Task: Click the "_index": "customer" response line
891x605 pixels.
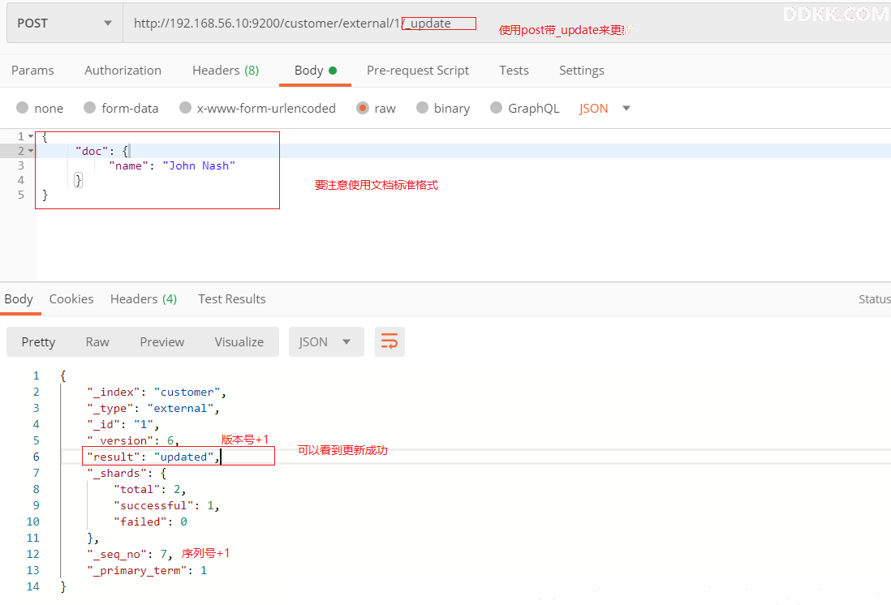Action: 157,392
